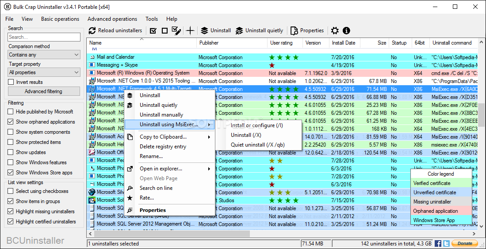Tick the Show updates checkbox
The width and height of the screenshot is (486, 249).
pyautogui.click(x=11, y=152)
